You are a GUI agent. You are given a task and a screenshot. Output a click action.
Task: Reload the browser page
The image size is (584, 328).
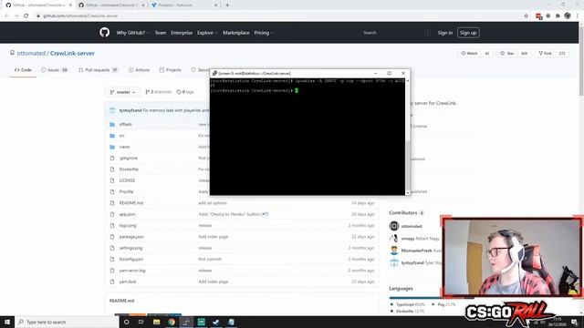click(26, 15)
